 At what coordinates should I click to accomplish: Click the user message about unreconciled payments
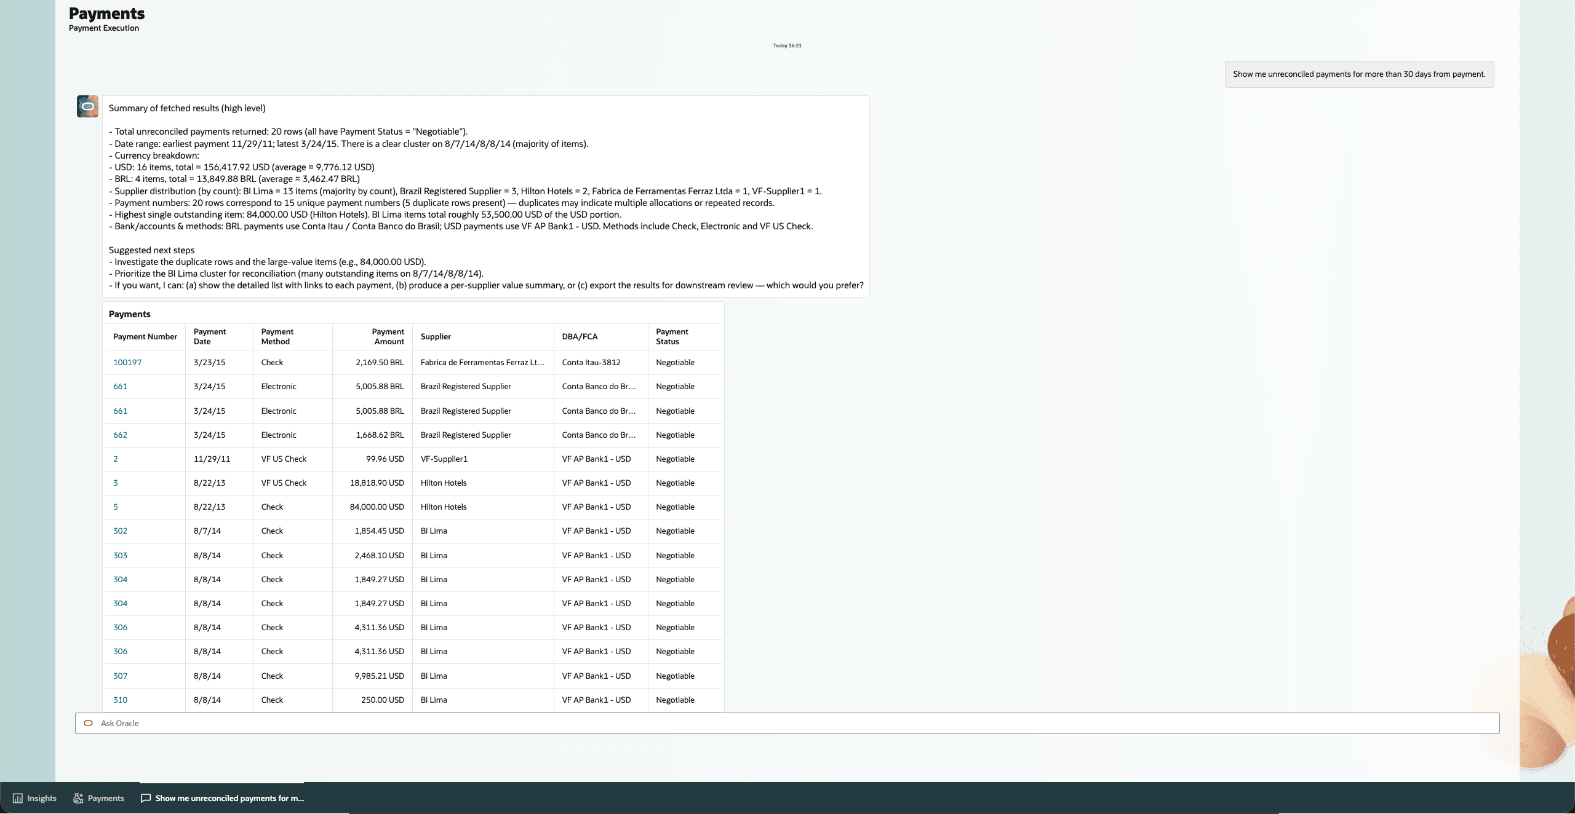(x=1359, y=74)
